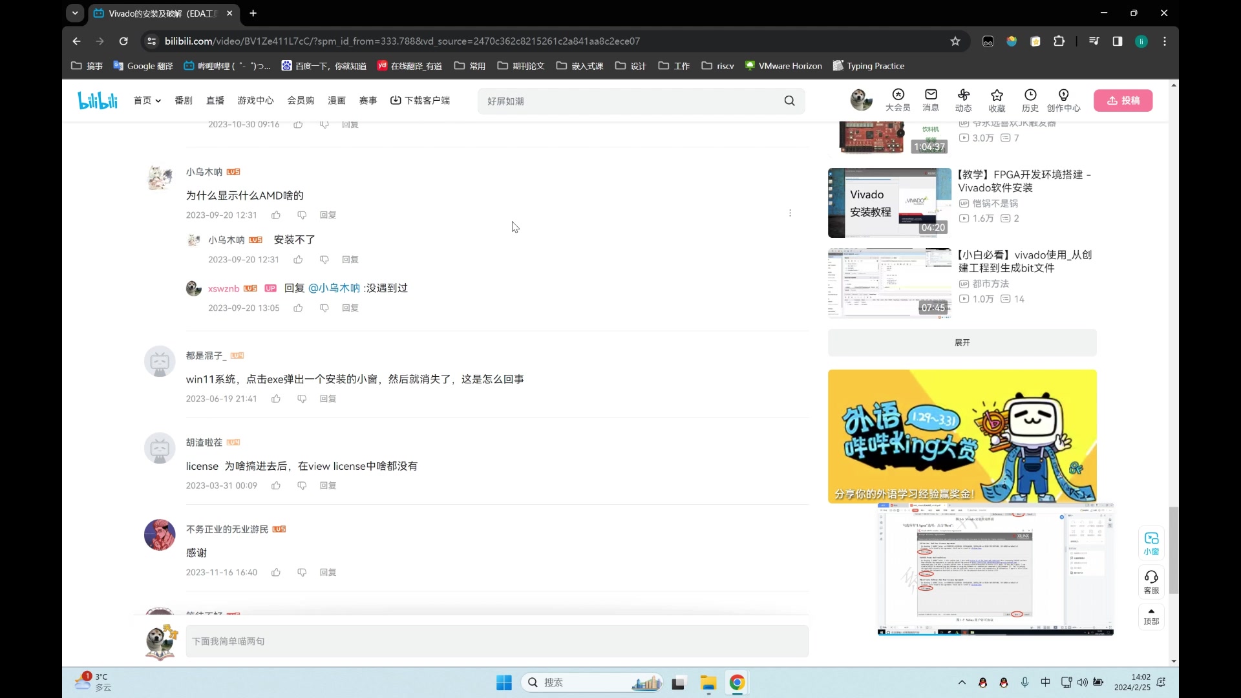This screenshot has width=1241, height=698.
Task: Open the Windows Start menu
Action: click(504, 682)
